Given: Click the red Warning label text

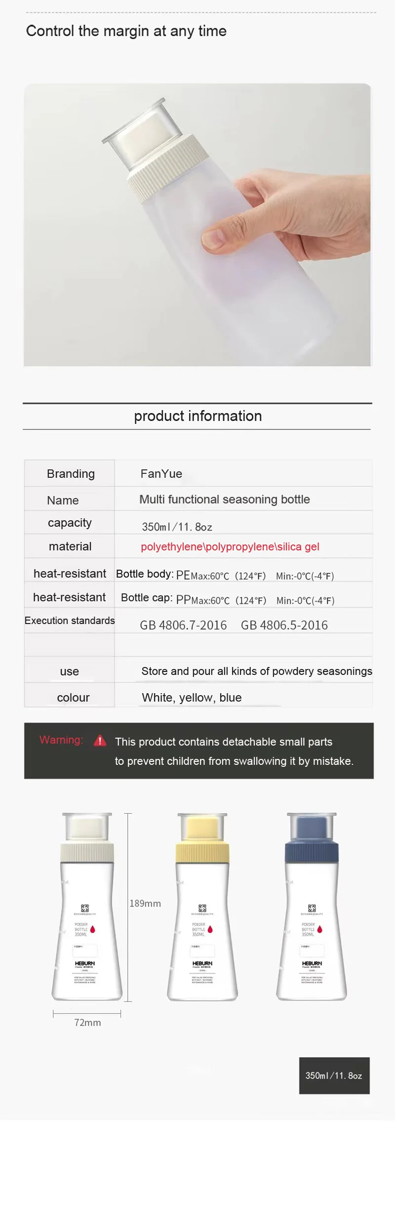Looking at the screenshot, I should click(61, 740).
